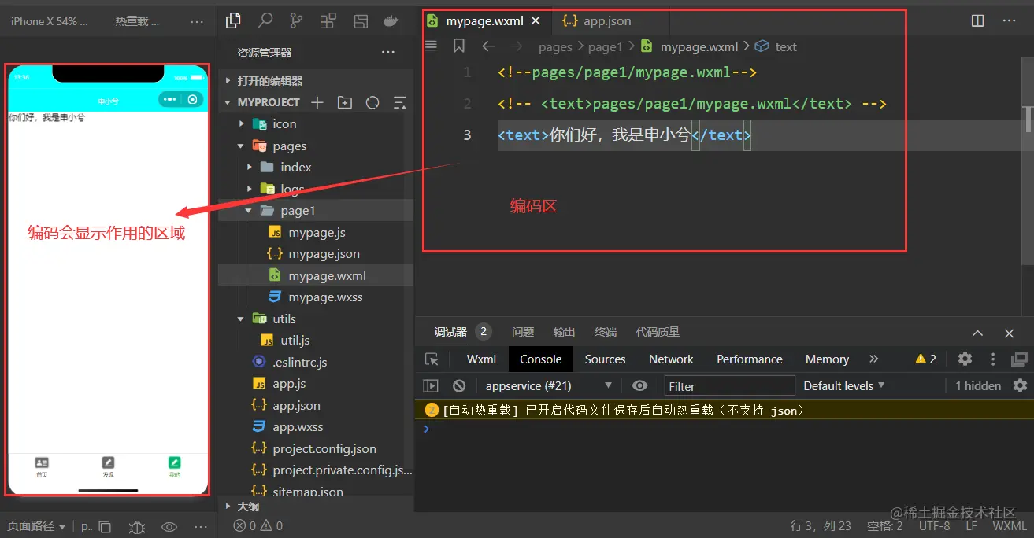Click the console Filter input field

click(729, 386)
